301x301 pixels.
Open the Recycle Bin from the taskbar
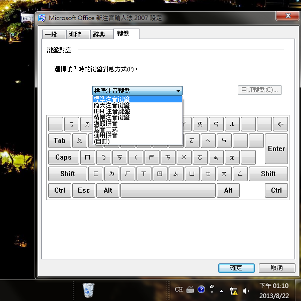click(x=88, y=290)
